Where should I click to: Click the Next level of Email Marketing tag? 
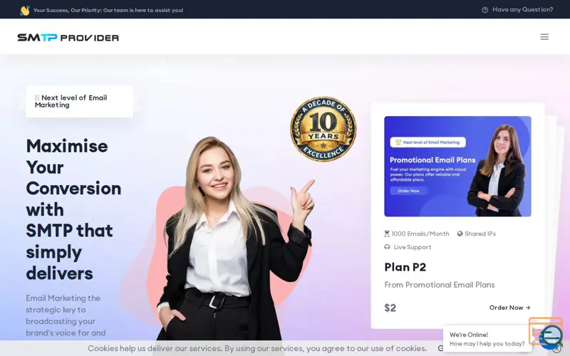point(79,101)
